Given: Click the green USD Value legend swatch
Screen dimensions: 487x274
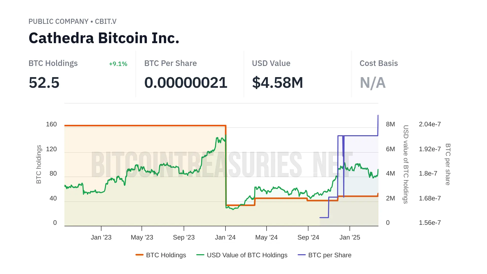Looking at the screenshot, I should click(200, 255).
